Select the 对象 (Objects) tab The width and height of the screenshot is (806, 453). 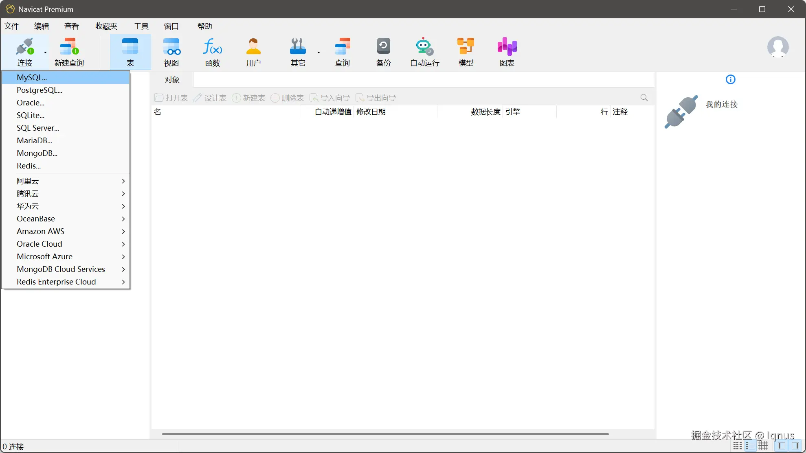point(172,80)
